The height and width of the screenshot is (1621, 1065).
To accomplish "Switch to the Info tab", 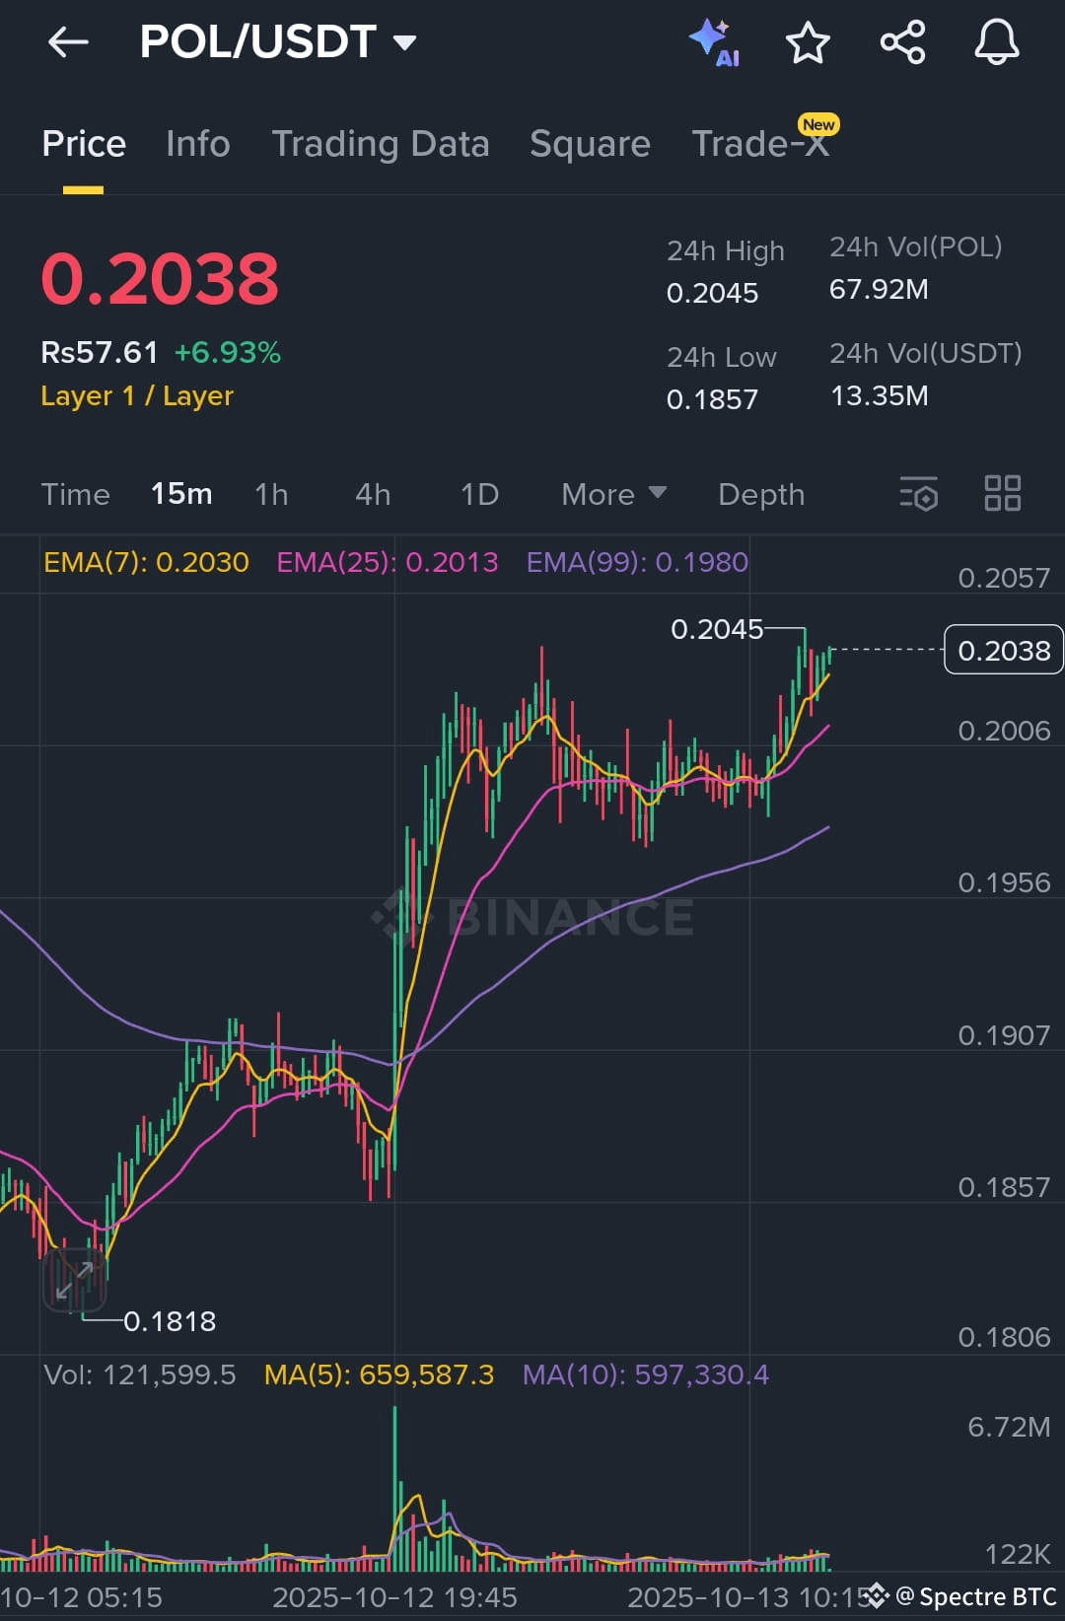I will click(x=198, y=144).
